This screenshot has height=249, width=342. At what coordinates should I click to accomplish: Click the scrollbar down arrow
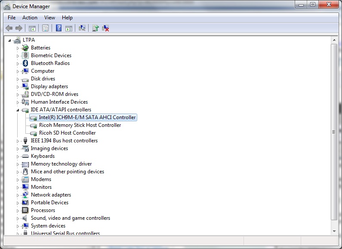334,231
